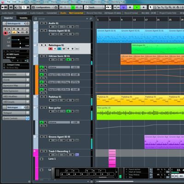Open the File menu
The width and height of the screenshot is (184, 184).
pyautogui.click(x=8, y=2)
